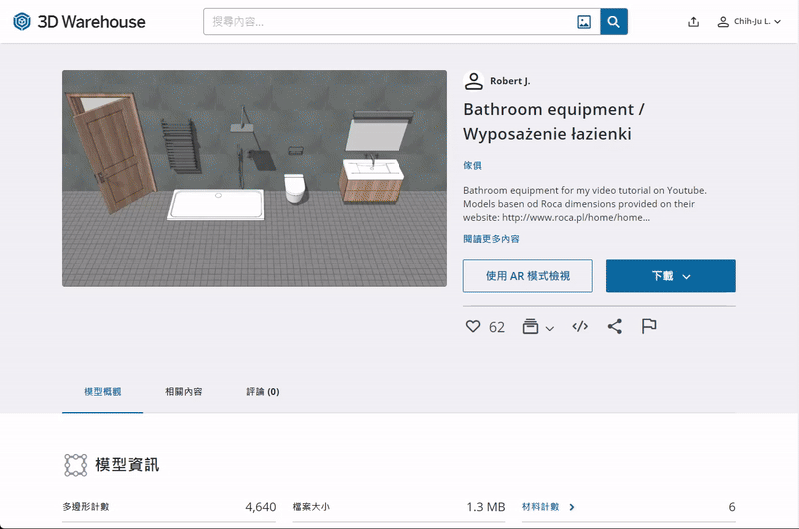Viewport: 799px width, 529px height.
Task: Open the 材料計數 link
Action: 540,507
